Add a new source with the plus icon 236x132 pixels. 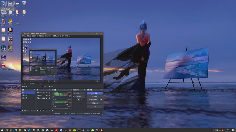[37, 111]
